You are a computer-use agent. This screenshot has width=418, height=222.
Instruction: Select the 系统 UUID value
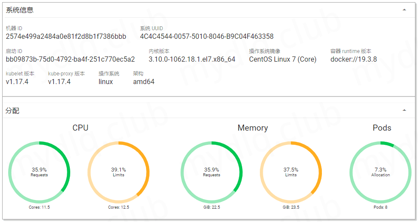pos(206,36)
